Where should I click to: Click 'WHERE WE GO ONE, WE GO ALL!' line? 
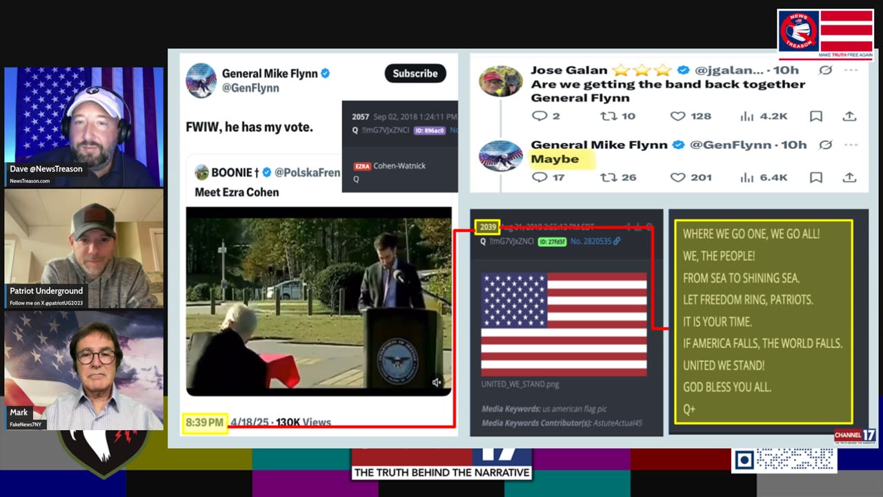tap(751, 234)
